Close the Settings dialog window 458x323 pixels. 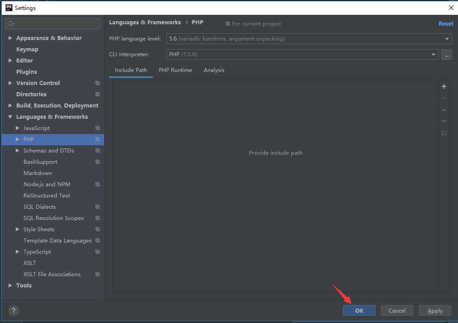click(451, 8)
